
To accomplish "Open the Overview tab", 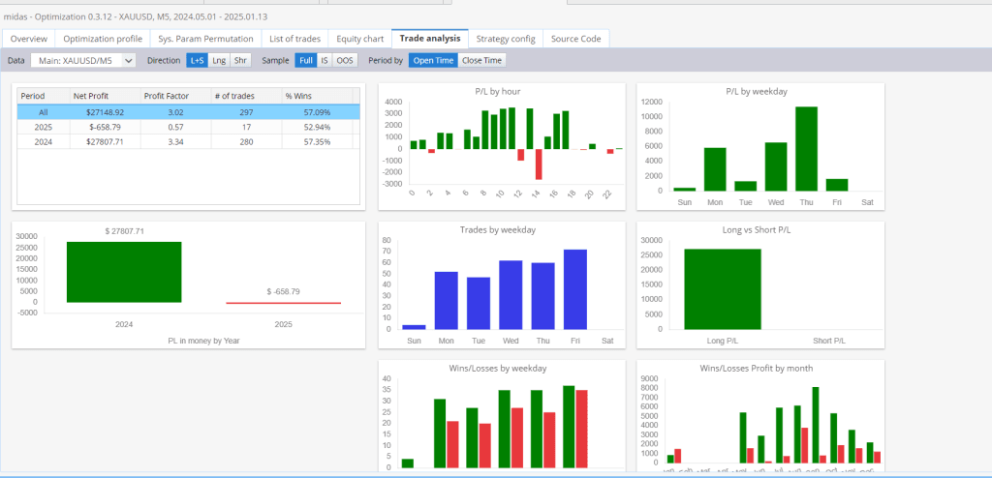I will point(28,39).
